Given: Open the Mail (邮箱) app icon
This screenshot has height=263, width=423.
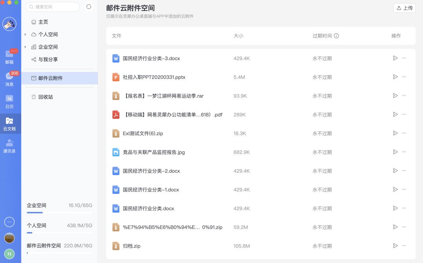Looking at the screenshot, I should [9, 55].
